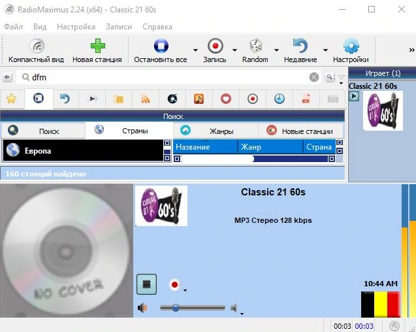416x332 pixels.
Task: Click the 160 станций найдено status text
Action: [46, 174]
